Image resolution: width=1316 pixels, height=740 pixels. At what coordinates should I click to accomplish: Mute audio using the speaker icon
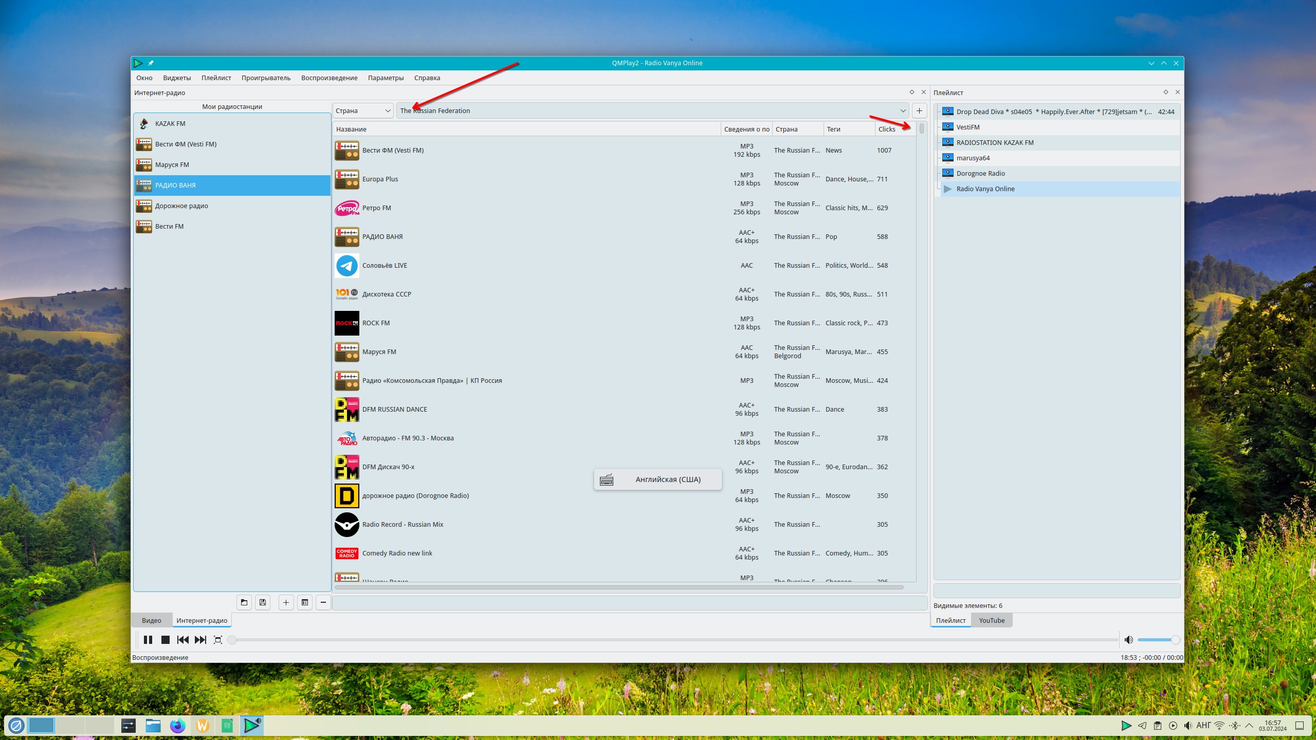(1128, 640)
